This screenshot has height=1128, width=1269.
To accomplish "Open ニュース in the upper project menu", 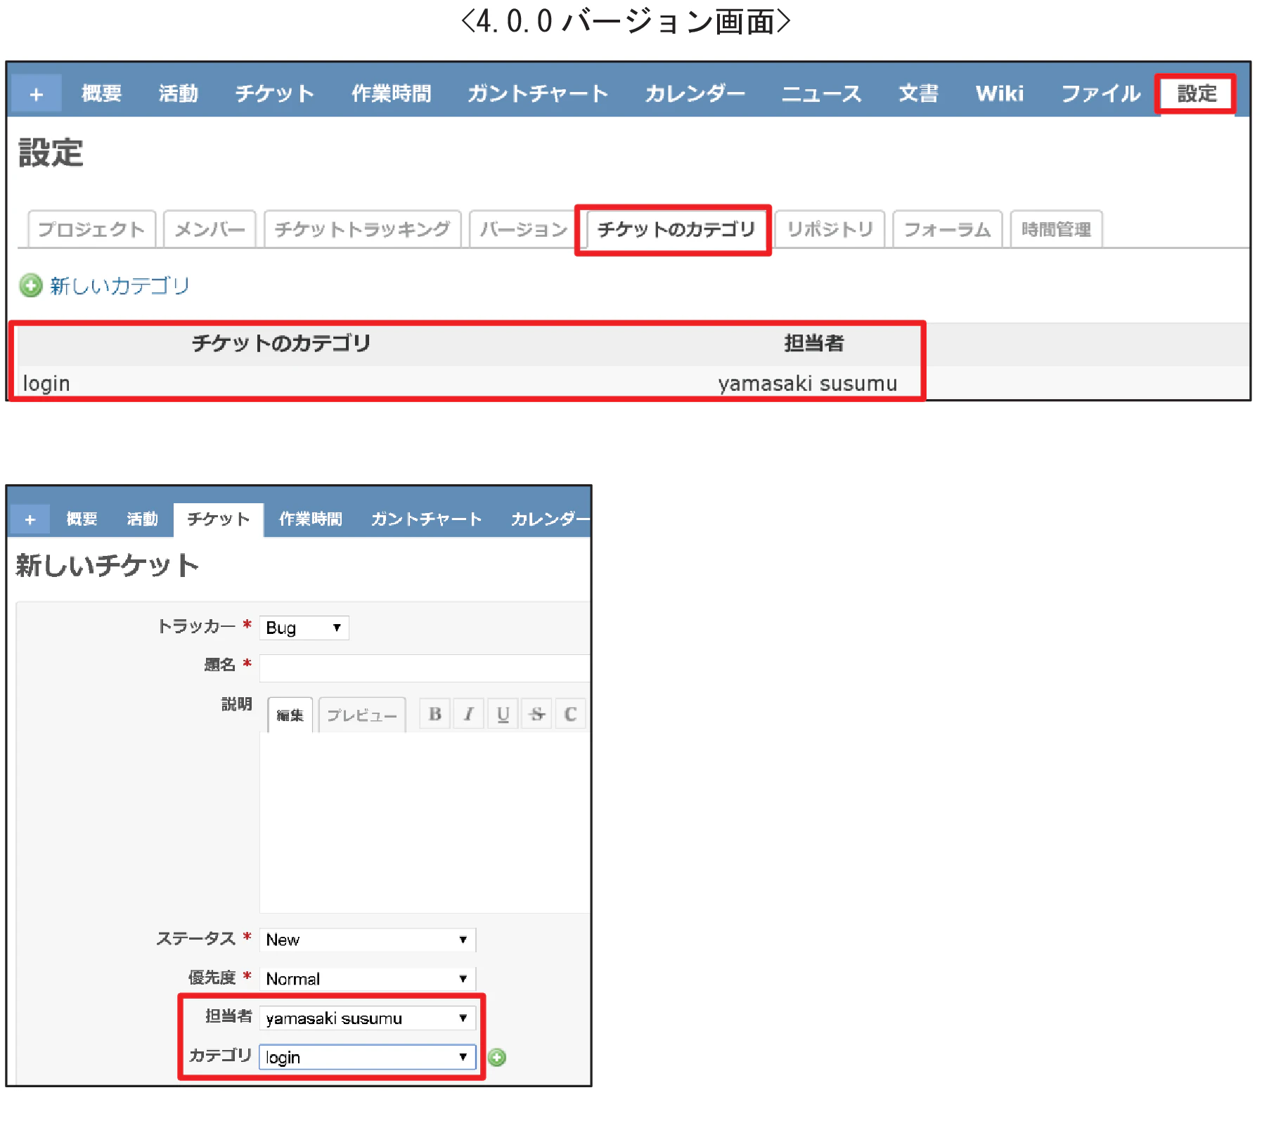I will click(x=821, y=93).
